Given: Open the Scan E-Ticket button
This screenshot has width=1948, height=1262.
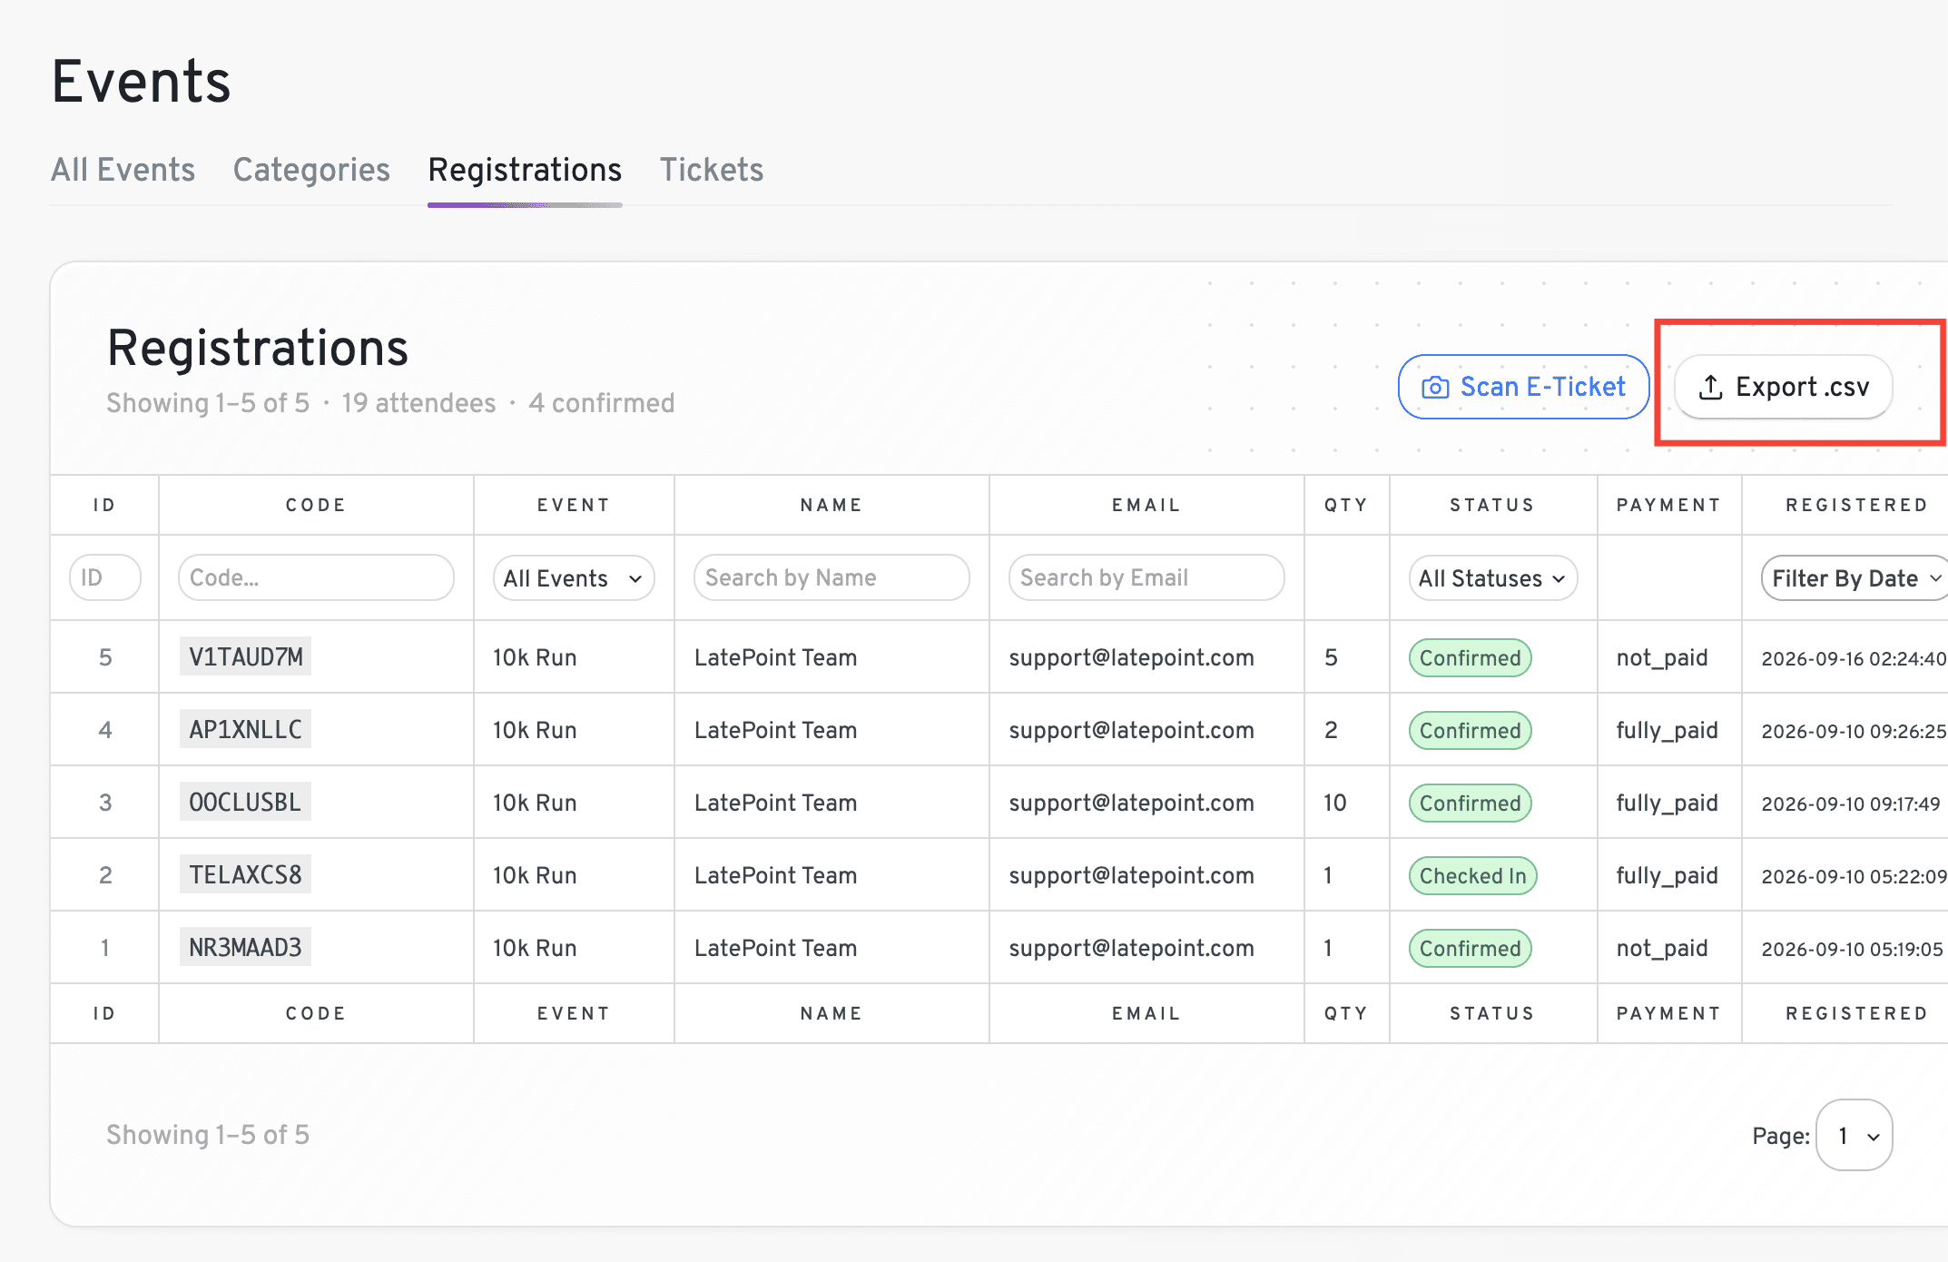Looking at the screenshot, I should click(1523, 387).
